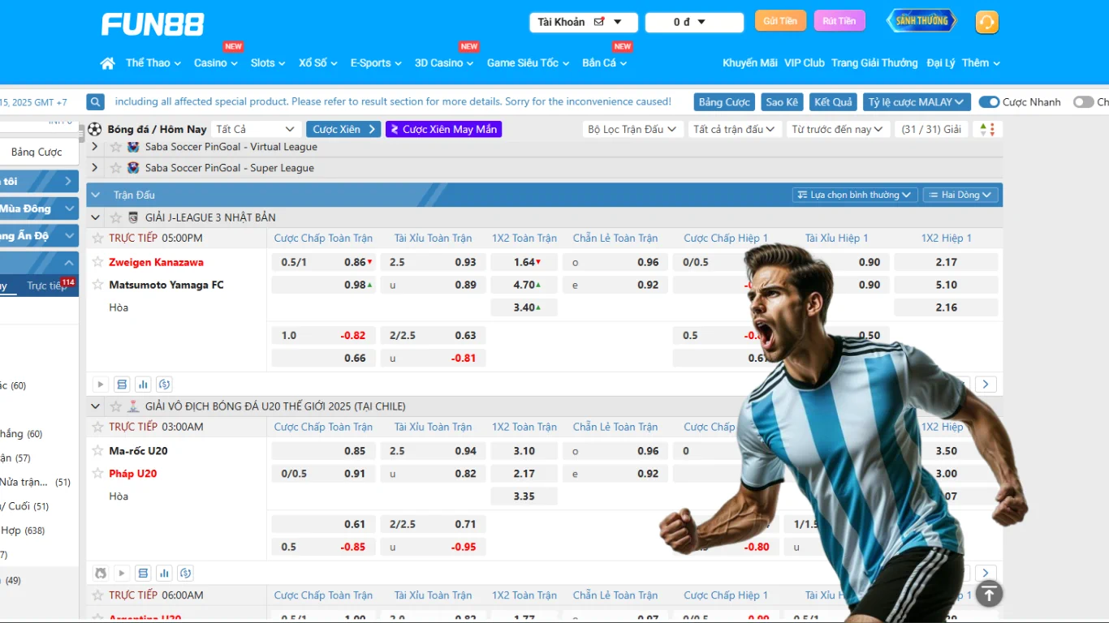Play live stream for Ma-rốc U20 match

point(122,574)
